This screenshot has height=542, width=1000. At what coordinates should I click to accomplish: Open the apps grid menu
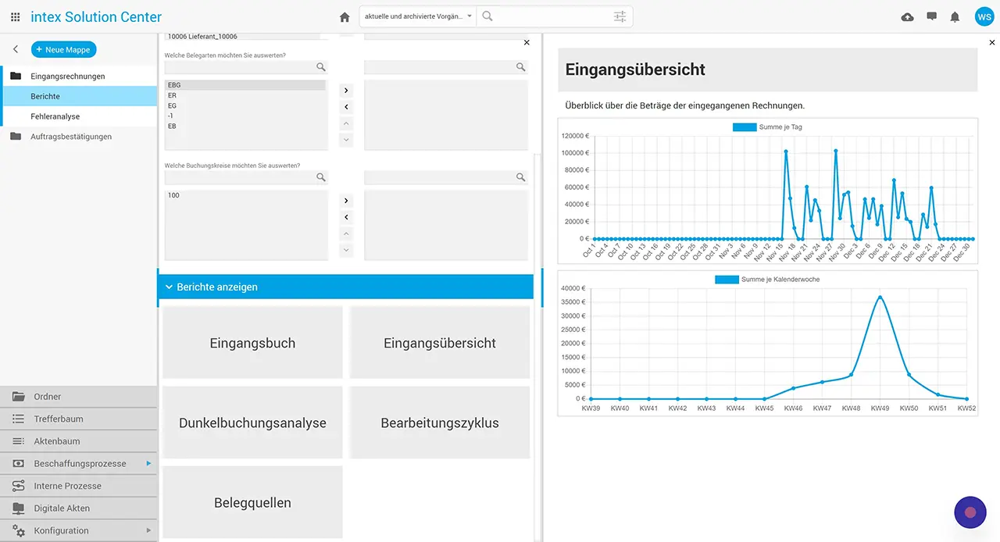(16, 16)
